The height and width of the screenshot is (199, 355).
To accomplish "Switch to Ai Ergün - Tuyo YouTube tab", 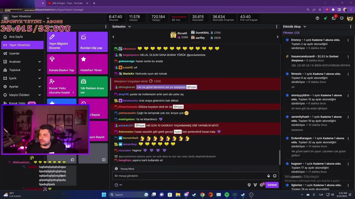I will 67,3.
